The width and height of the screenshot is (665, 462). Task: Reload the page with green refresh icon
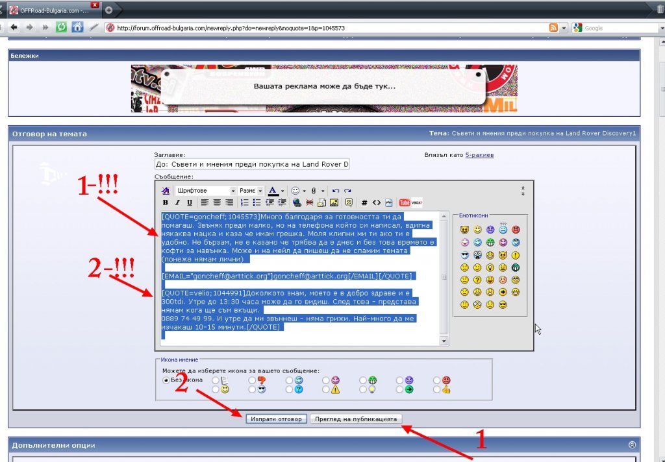pyautogui.click(x=62, y=27)
